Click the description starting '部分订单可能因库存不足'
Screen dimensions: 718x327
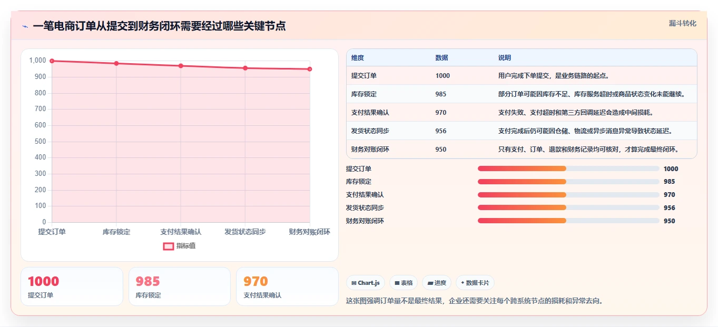click(592, 94)
